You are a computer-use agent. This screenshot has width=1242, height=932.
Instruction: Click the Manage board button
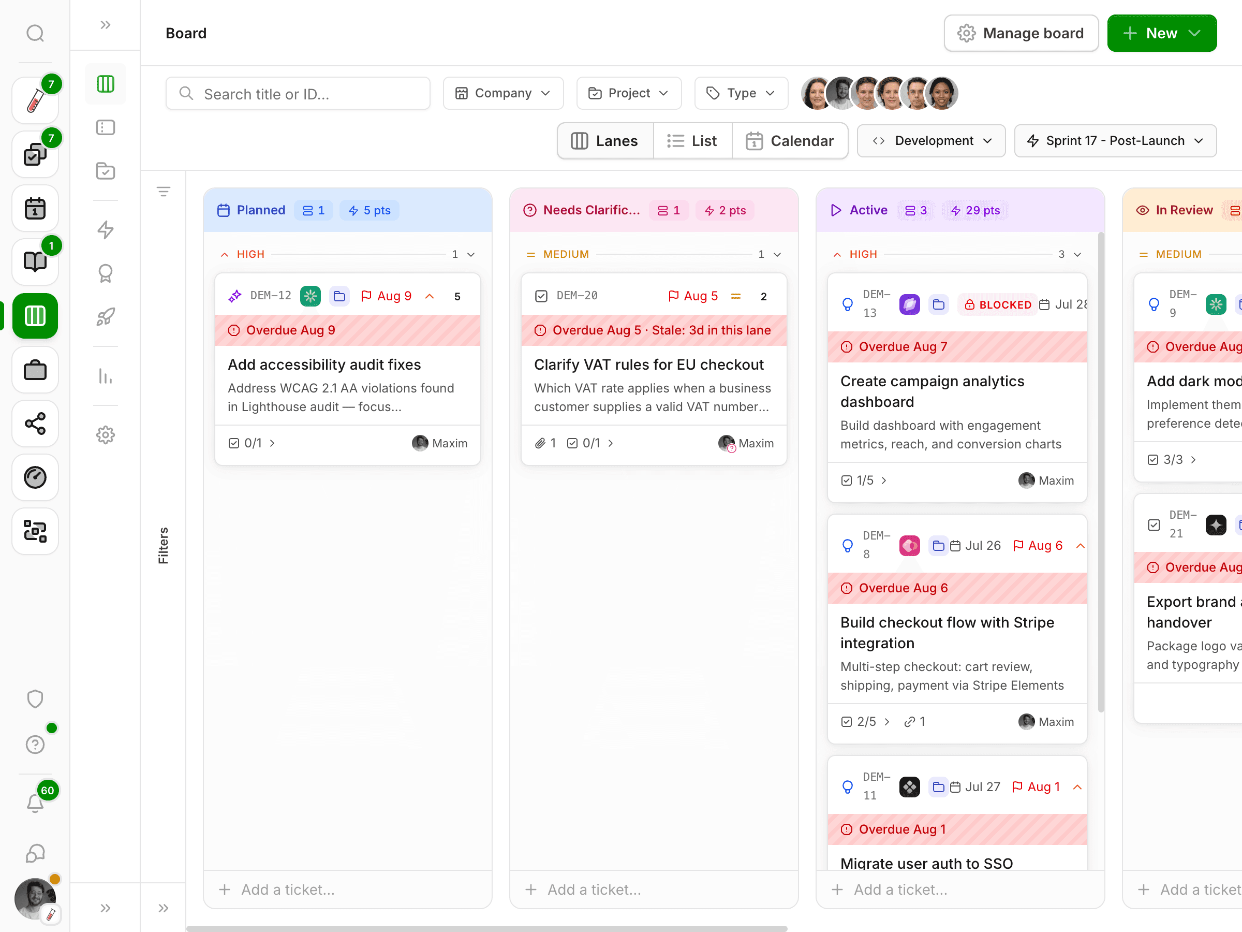[1021, 33]
